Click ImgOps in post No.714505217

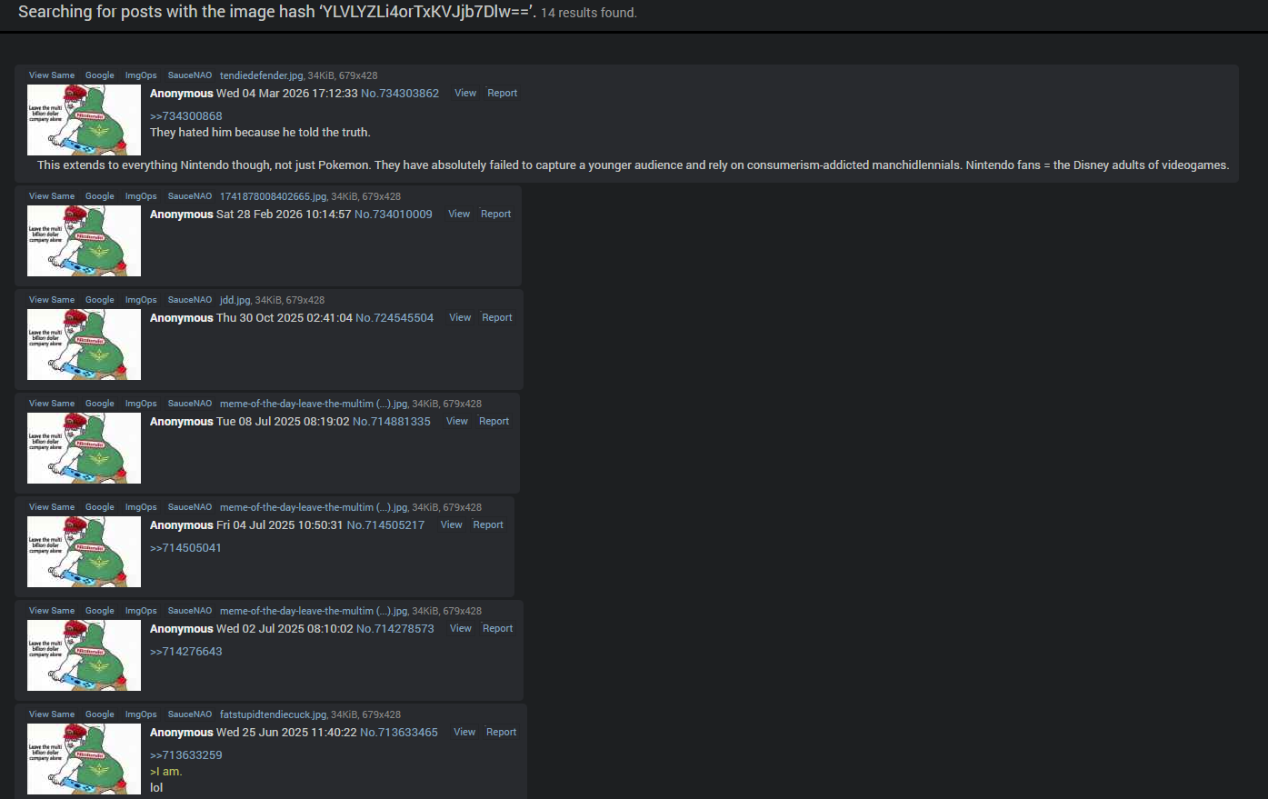(141, 507)
